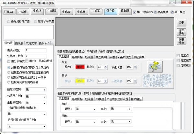Click the 保存设 button
The image size is (194, 134).
click(111, 12)
